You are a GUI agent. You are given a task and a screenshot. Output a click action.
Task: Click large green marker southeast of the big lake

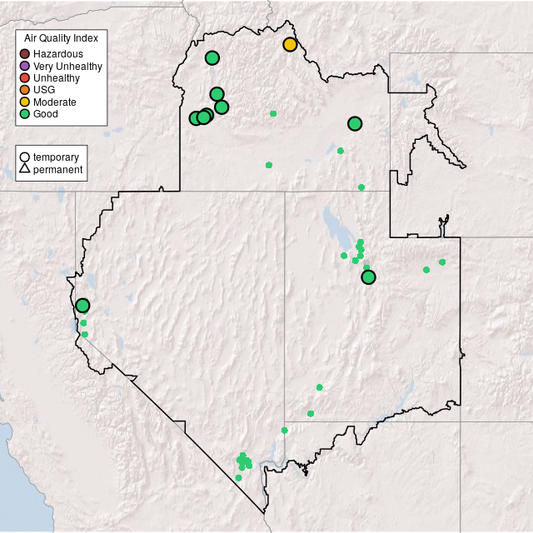(368, 276)
